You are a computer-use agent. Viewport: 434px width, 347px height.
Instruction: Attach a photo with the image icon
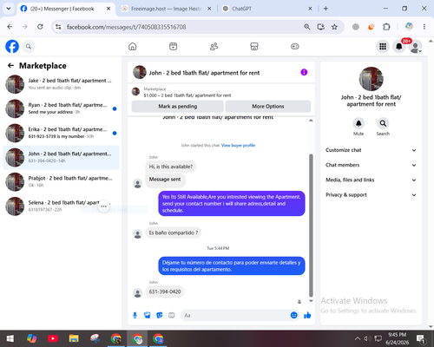click(148, 315)
